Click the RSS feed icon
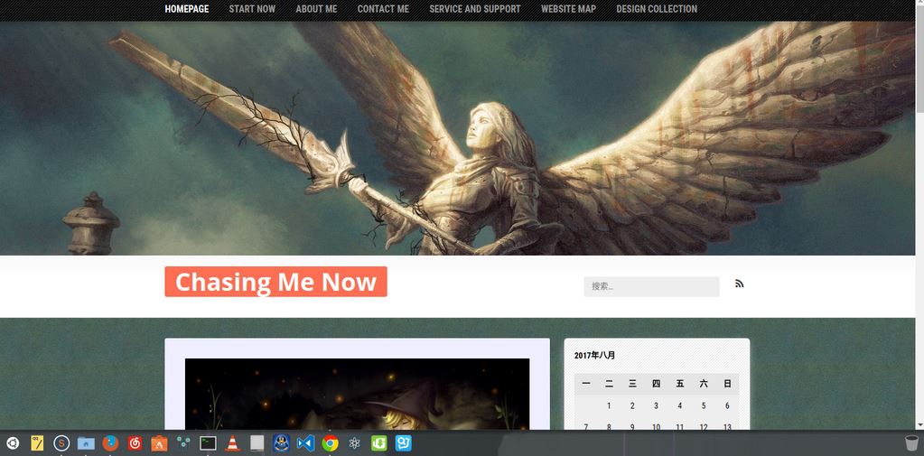 pos(739,284)
